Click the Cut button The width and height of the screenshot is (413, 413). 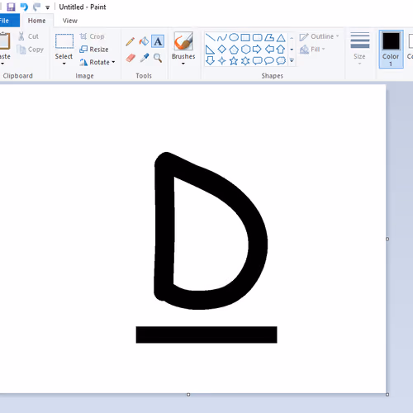[x=28, y=36]
